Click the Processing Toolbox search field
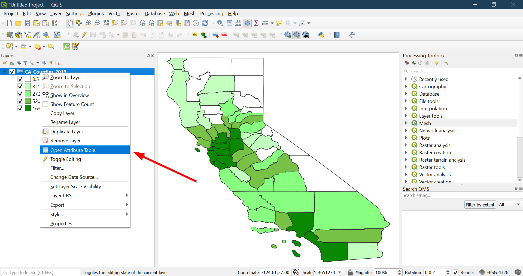The height and width of the screenshot is (276, 523). pos(462,71)
